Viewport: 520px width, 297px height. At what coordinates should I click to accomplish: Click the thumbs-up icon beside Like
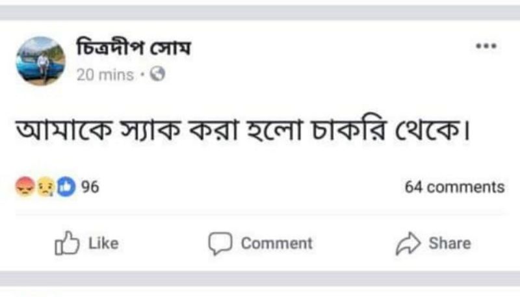pyautogui.click(x=66, y=244)
